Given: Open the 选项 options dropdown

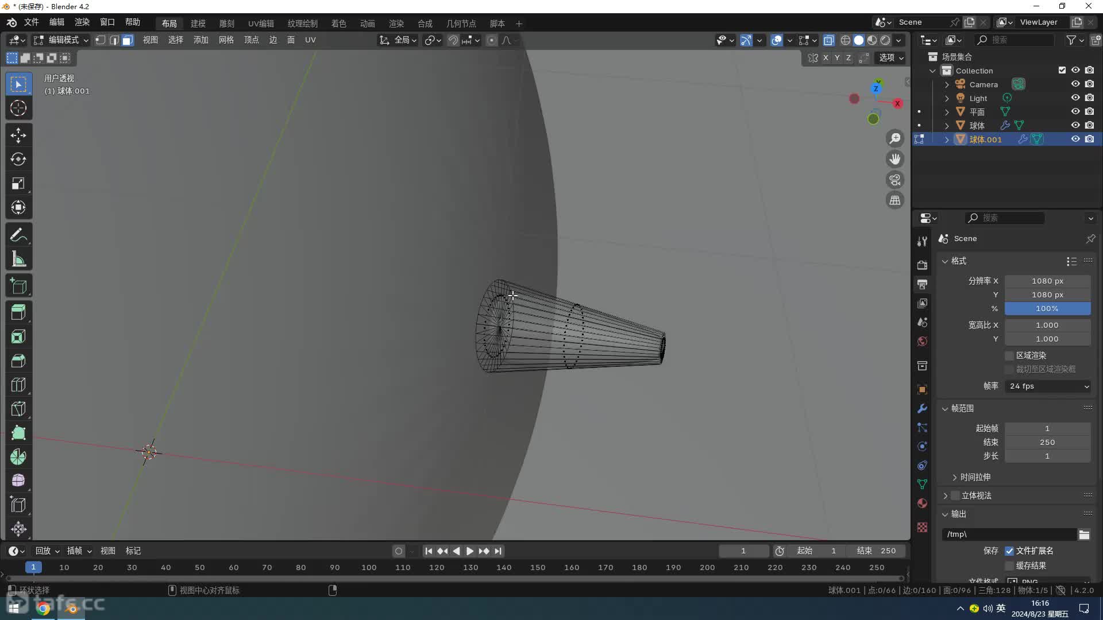Looking at the screenshot, I should pyautogui.click(x=891, y=58).
